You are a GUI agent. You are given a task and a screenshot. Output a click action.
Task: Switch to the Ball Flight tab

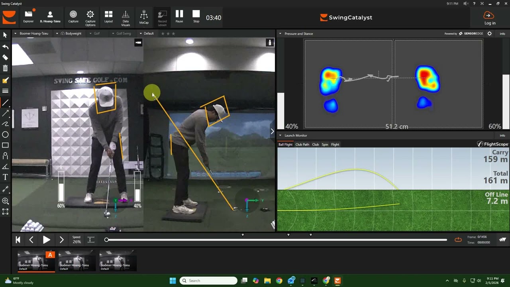(285, 144)
